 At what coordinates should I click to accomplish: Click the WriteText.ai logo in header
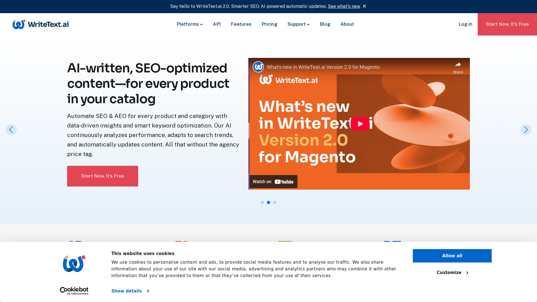(x=41, y=24)
